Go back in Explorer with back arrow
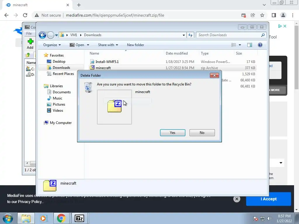This screenshot has width=299, height=224. [42, 35]
